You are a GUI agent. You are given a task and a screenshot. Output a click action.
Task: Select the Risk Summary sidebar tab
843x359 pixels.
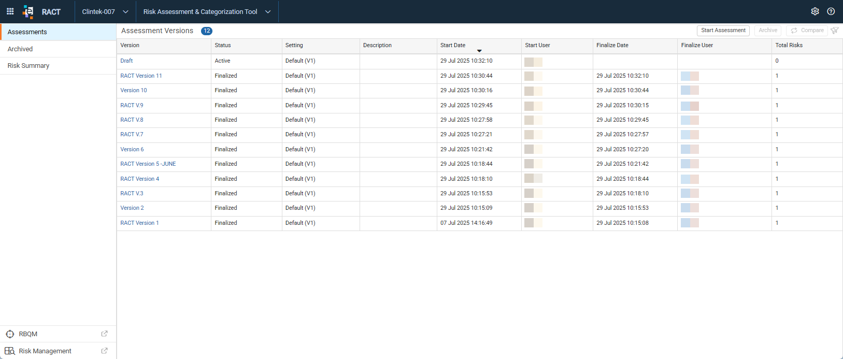point(58,66)
